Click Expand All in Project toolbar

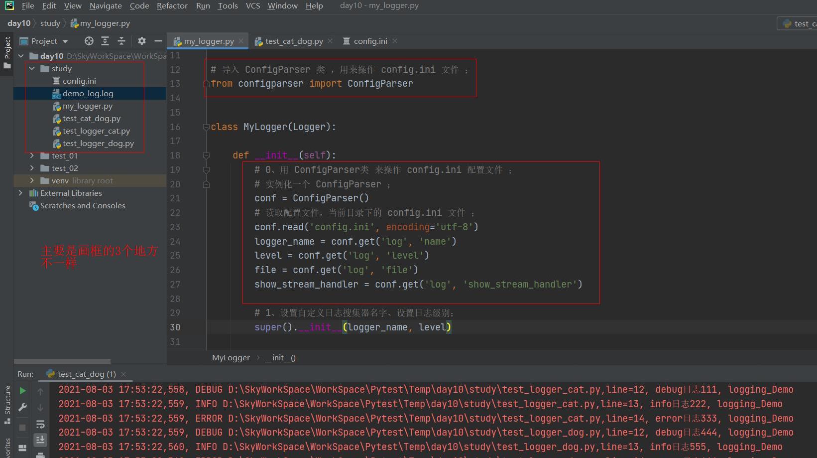105,41
